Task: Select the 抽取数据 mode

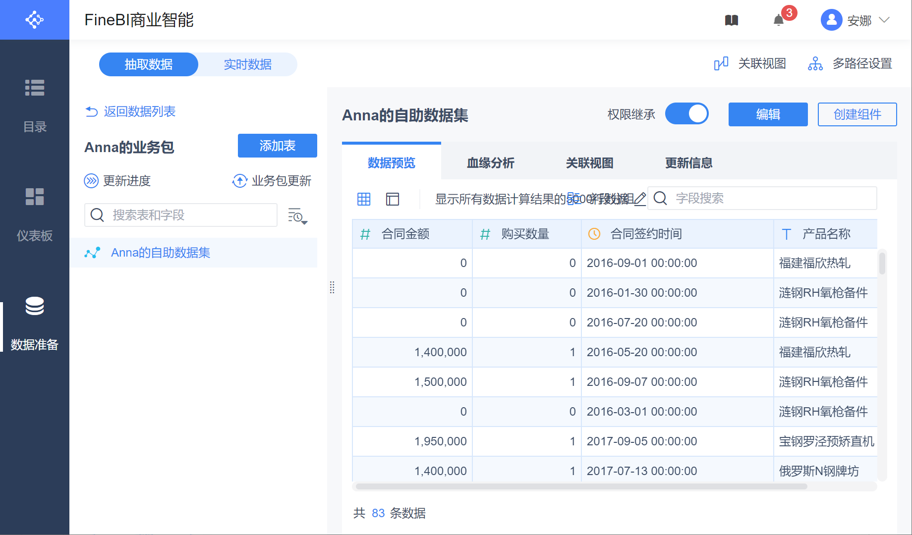Action: point(149,64)
